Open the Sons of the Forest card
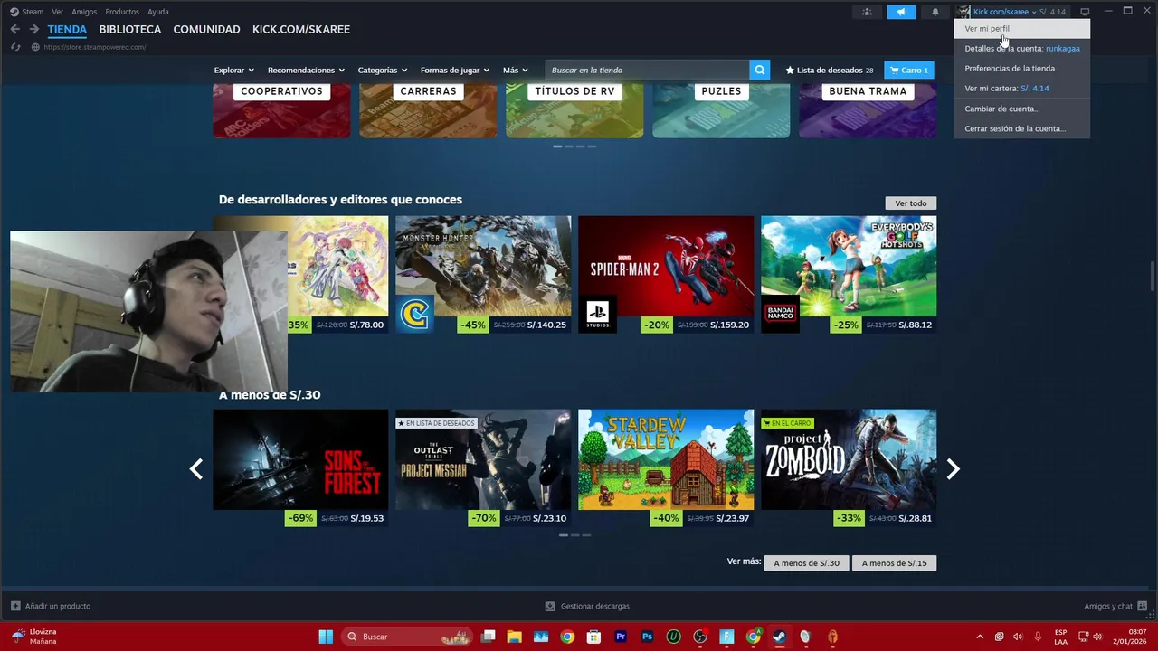The width and height of the screenshot is (1158, 651). click(300, 468)
